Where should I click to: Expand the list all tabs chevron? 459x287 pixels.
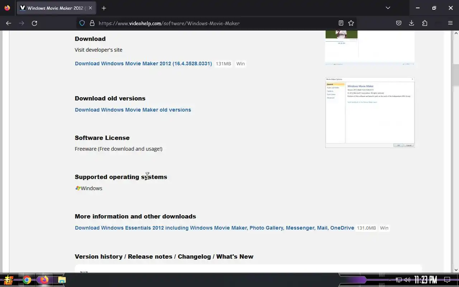point(388,8)
